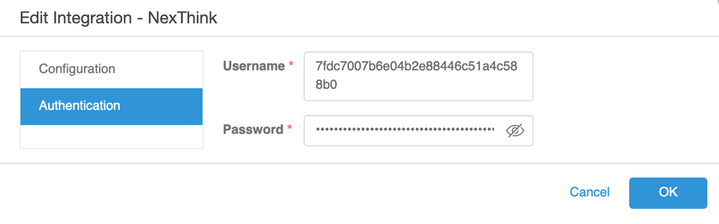This screenshot has width=719, height=224.
Task: Toggle password visibility using the crossed-eye icon
Action: coord(515,130)
